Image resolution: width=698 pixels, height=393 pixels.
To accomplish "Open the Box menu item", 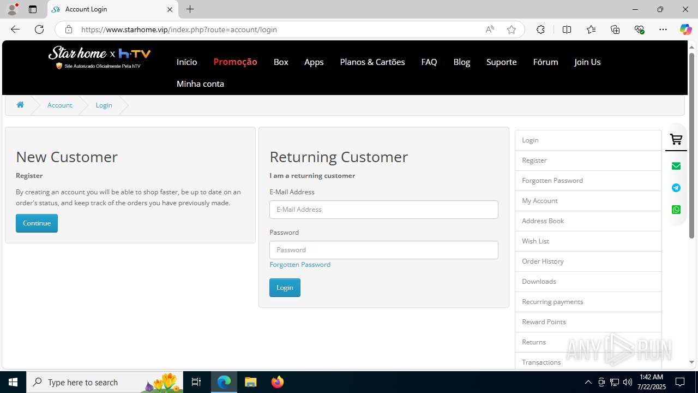I will (x=281, y=62).
